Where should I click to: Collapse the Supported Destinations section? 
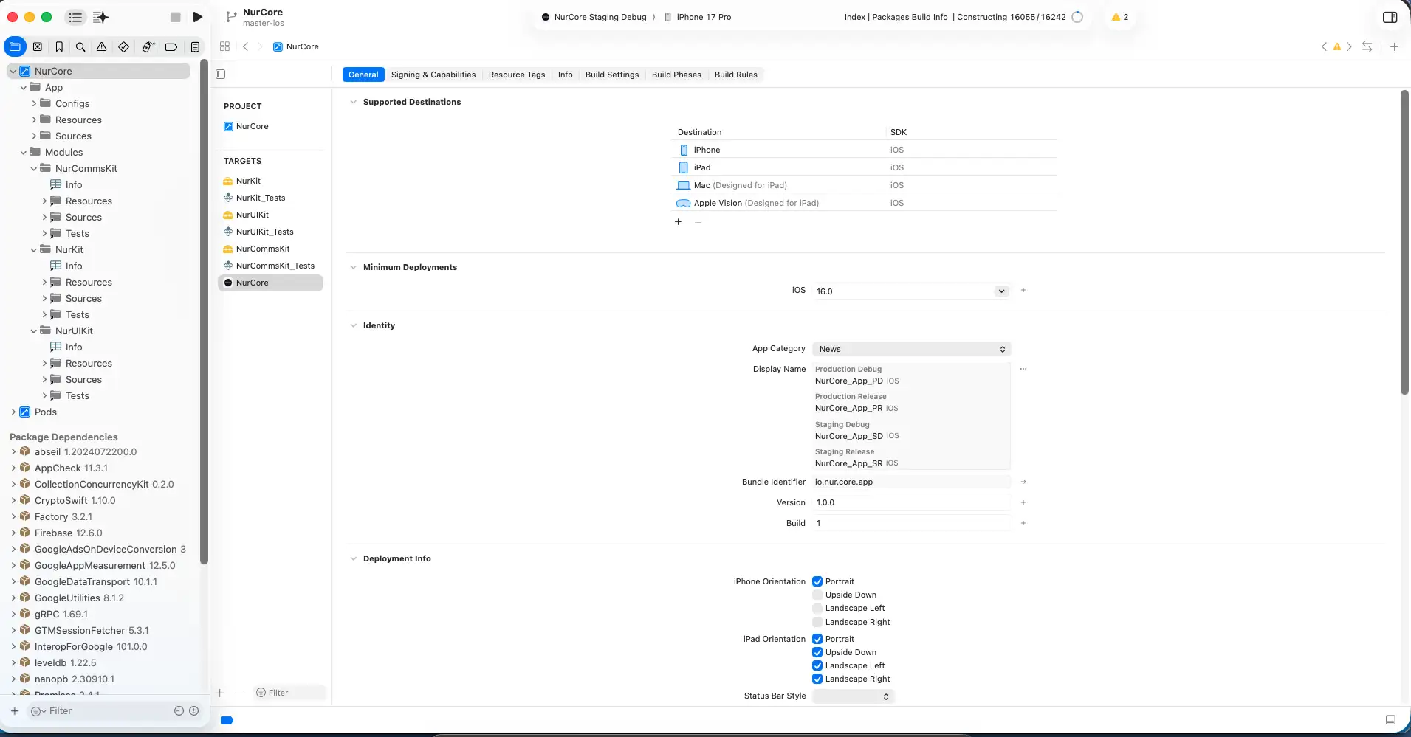353,102
